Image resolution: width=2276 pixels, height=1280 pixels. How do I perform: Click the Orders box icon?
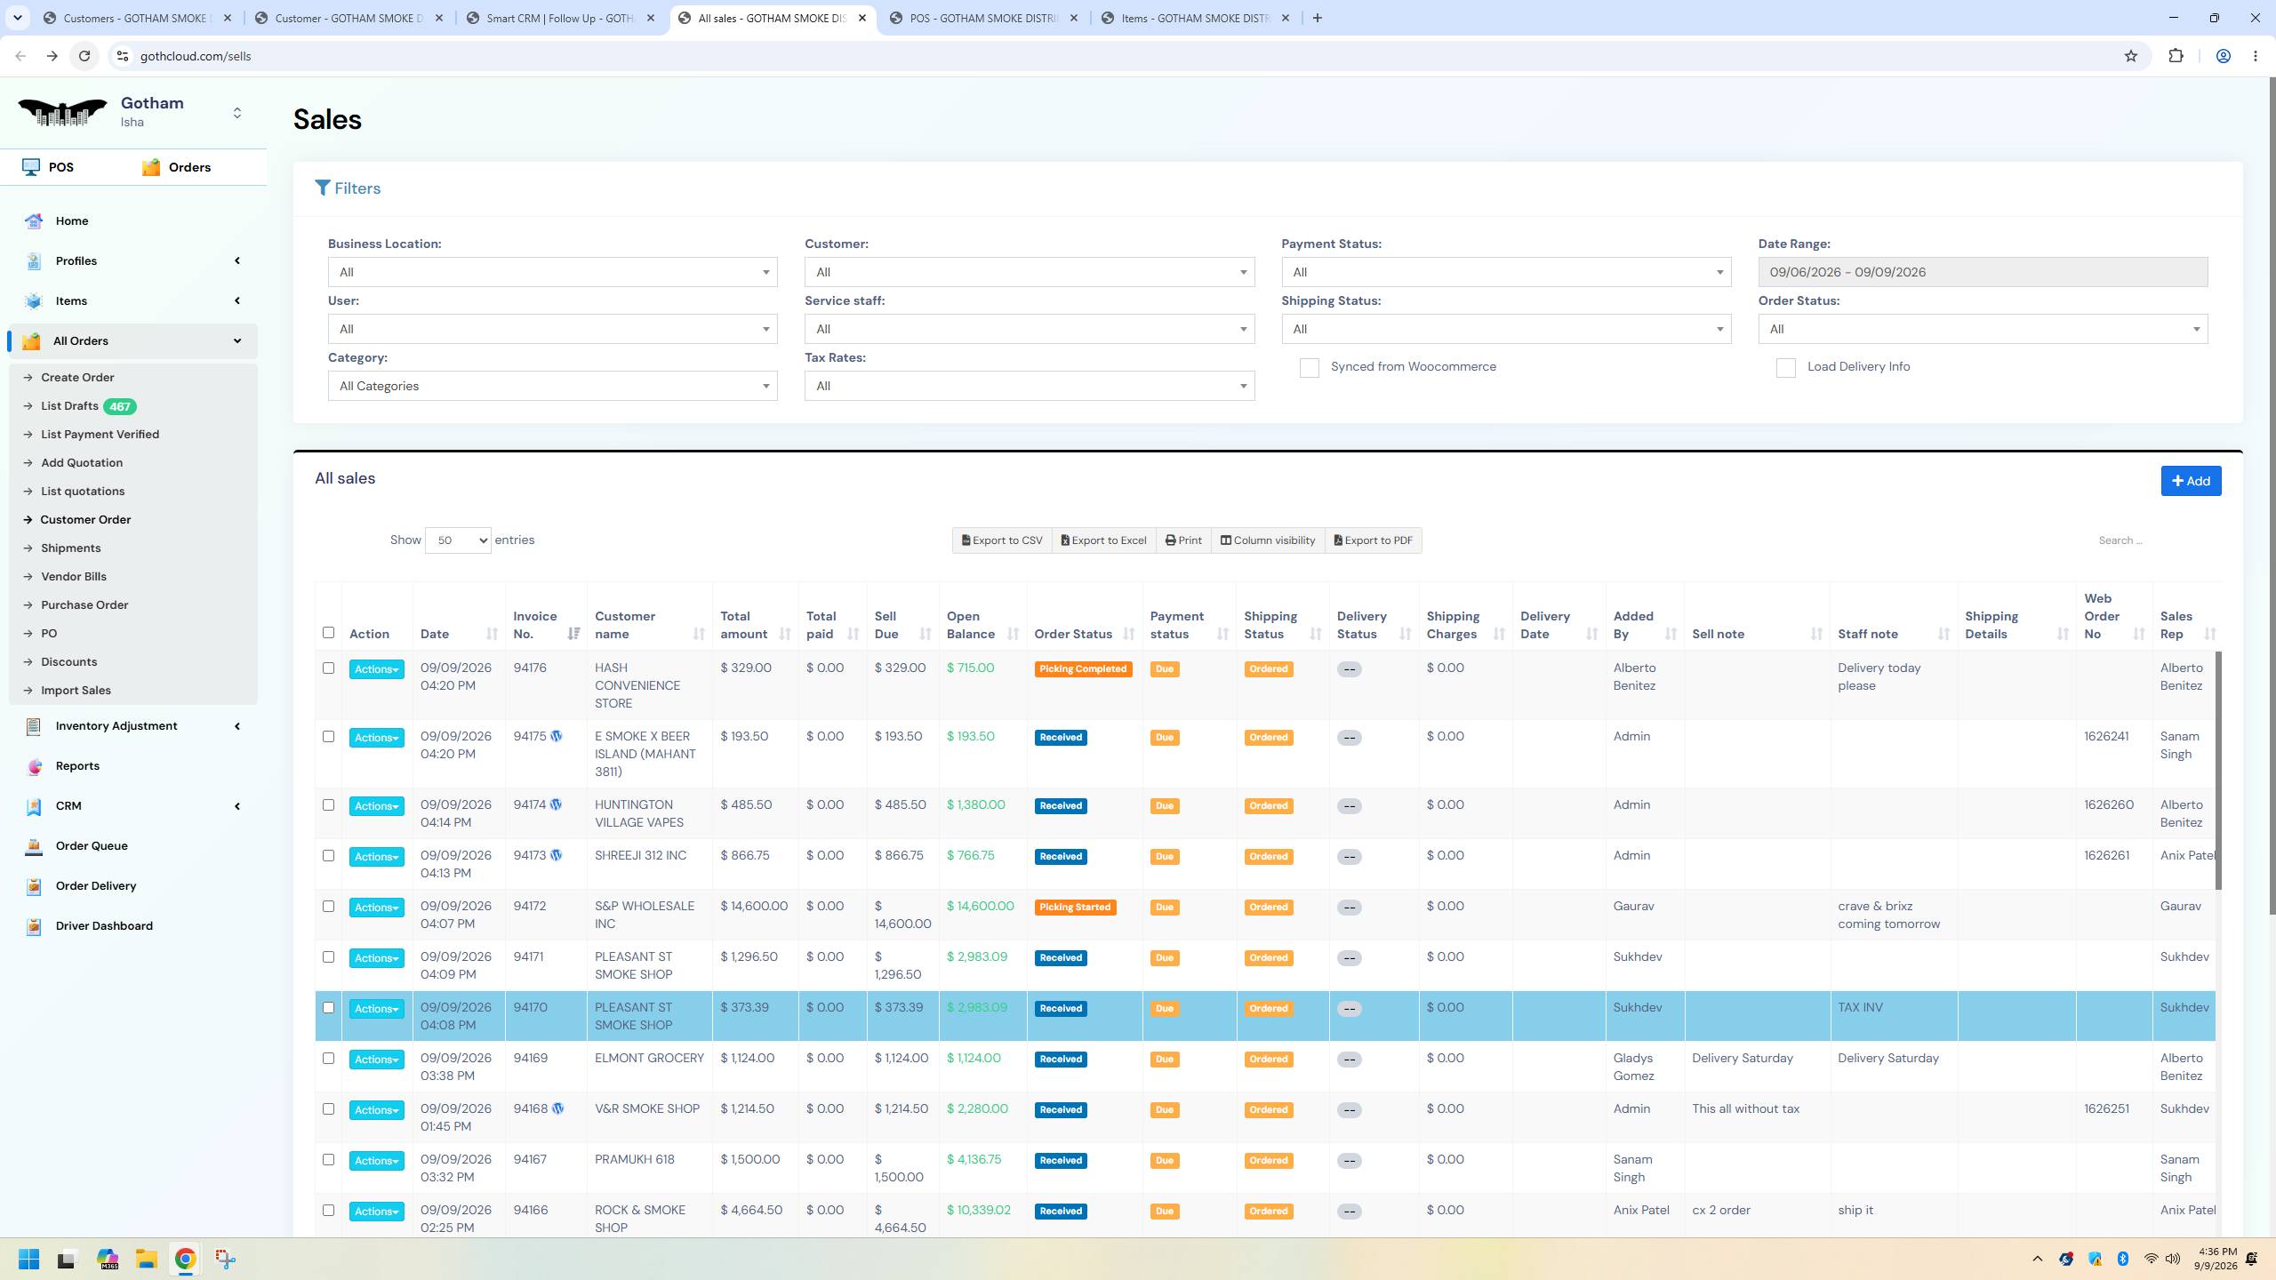pos(151,167)
